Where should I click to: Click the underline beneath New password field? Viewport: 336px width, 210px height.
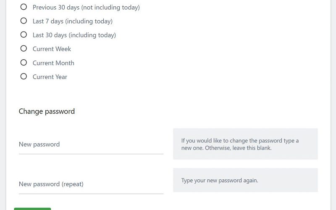(x=91, y=154)
